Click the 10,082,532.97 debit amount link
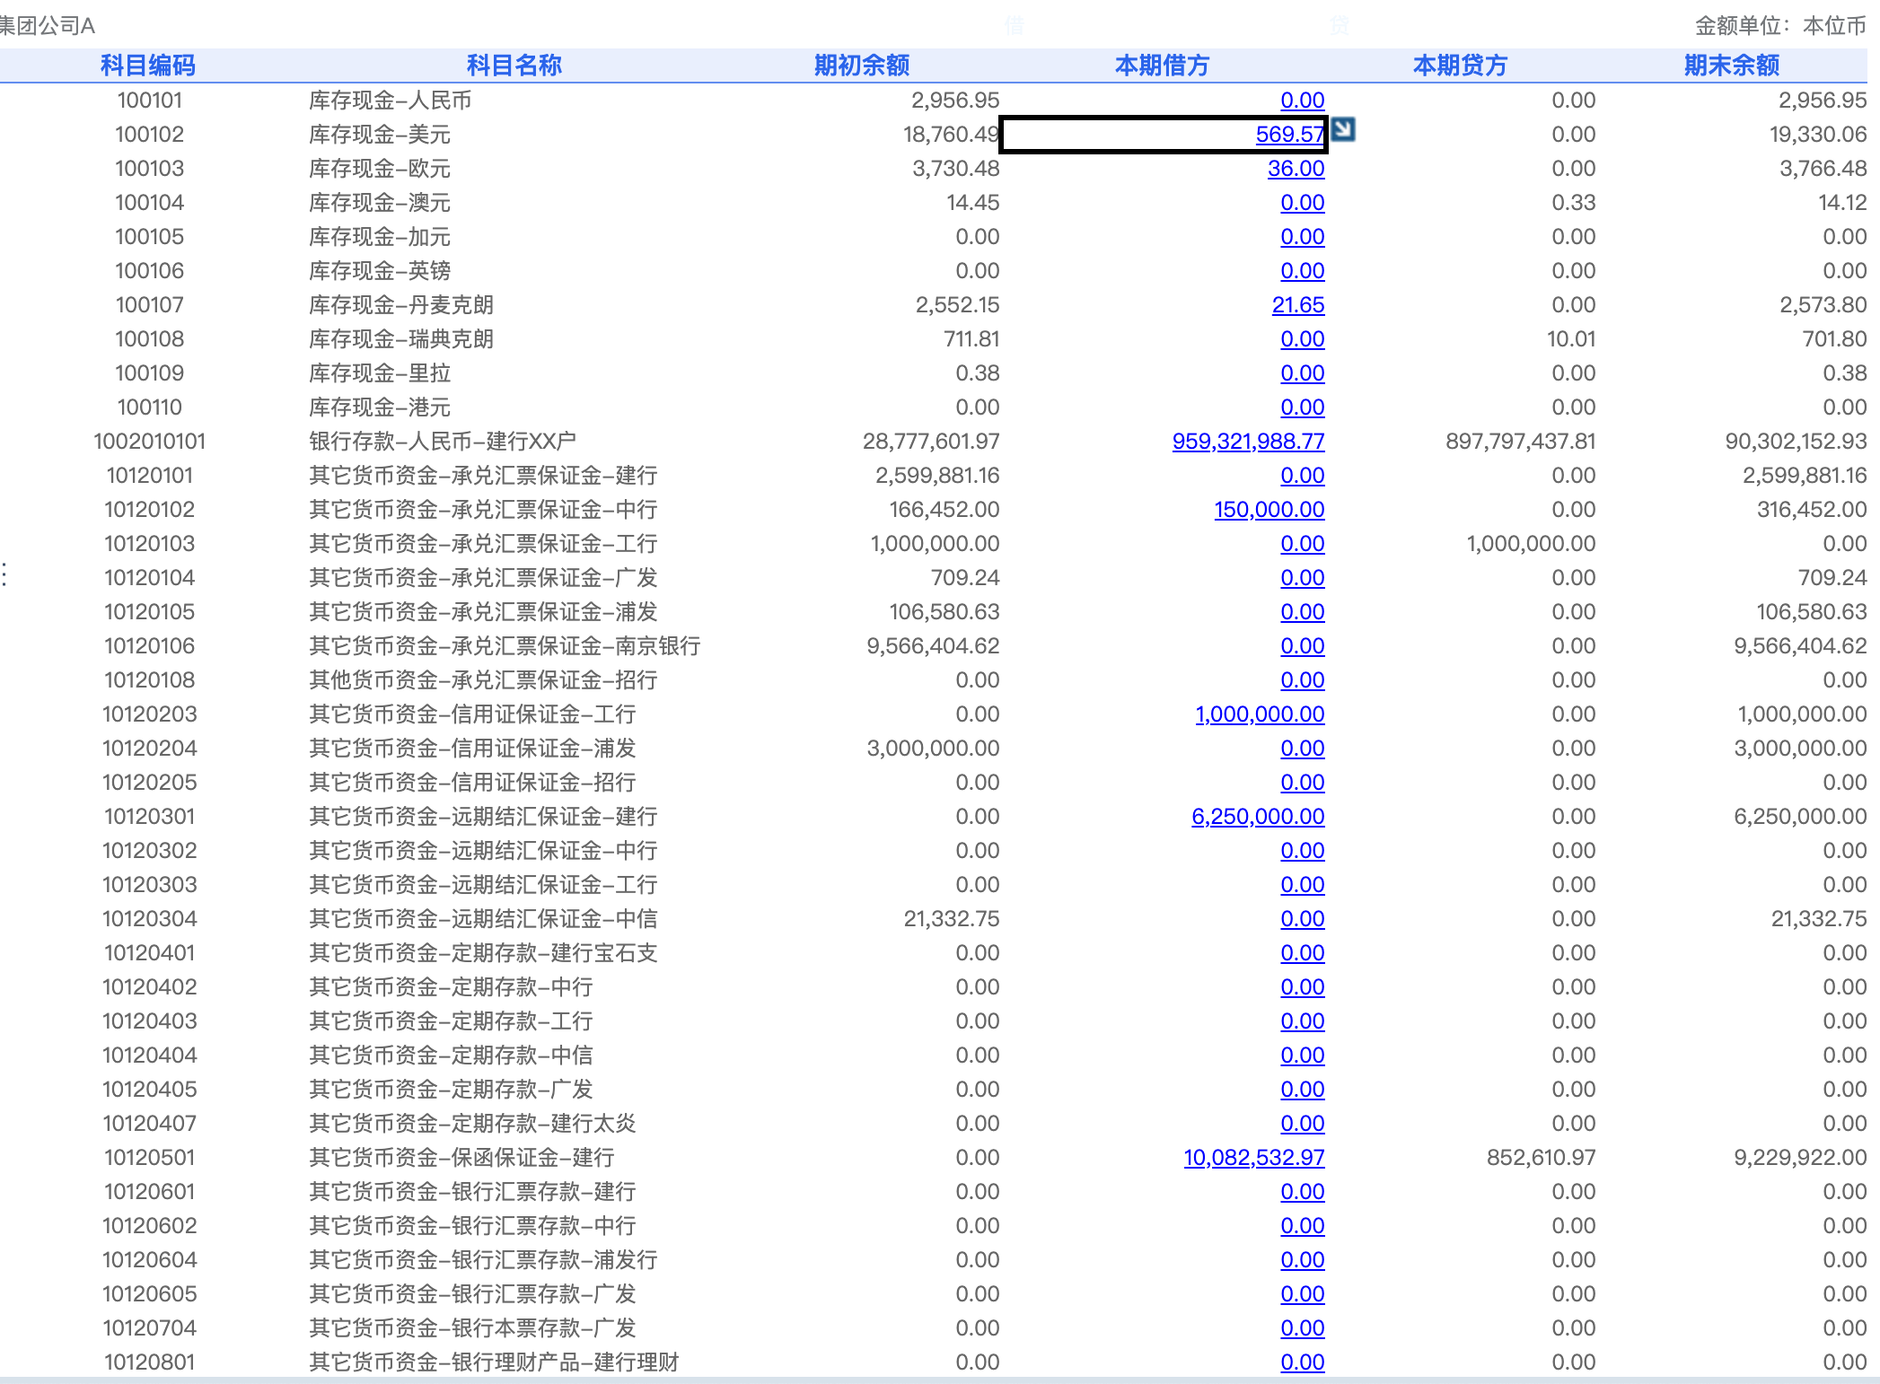Image resolution: width=1880 pixels, height=1384 pixels. 1253,1158
